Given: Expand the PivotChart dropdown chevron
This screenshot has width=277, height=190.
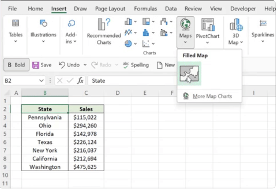Looking at the screenshot, I should [207, 43].
